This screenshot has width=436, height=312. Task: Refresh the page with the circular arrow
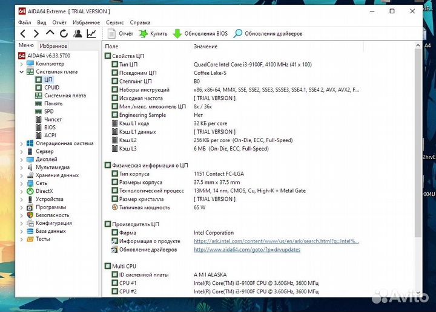tap(64, 34)
